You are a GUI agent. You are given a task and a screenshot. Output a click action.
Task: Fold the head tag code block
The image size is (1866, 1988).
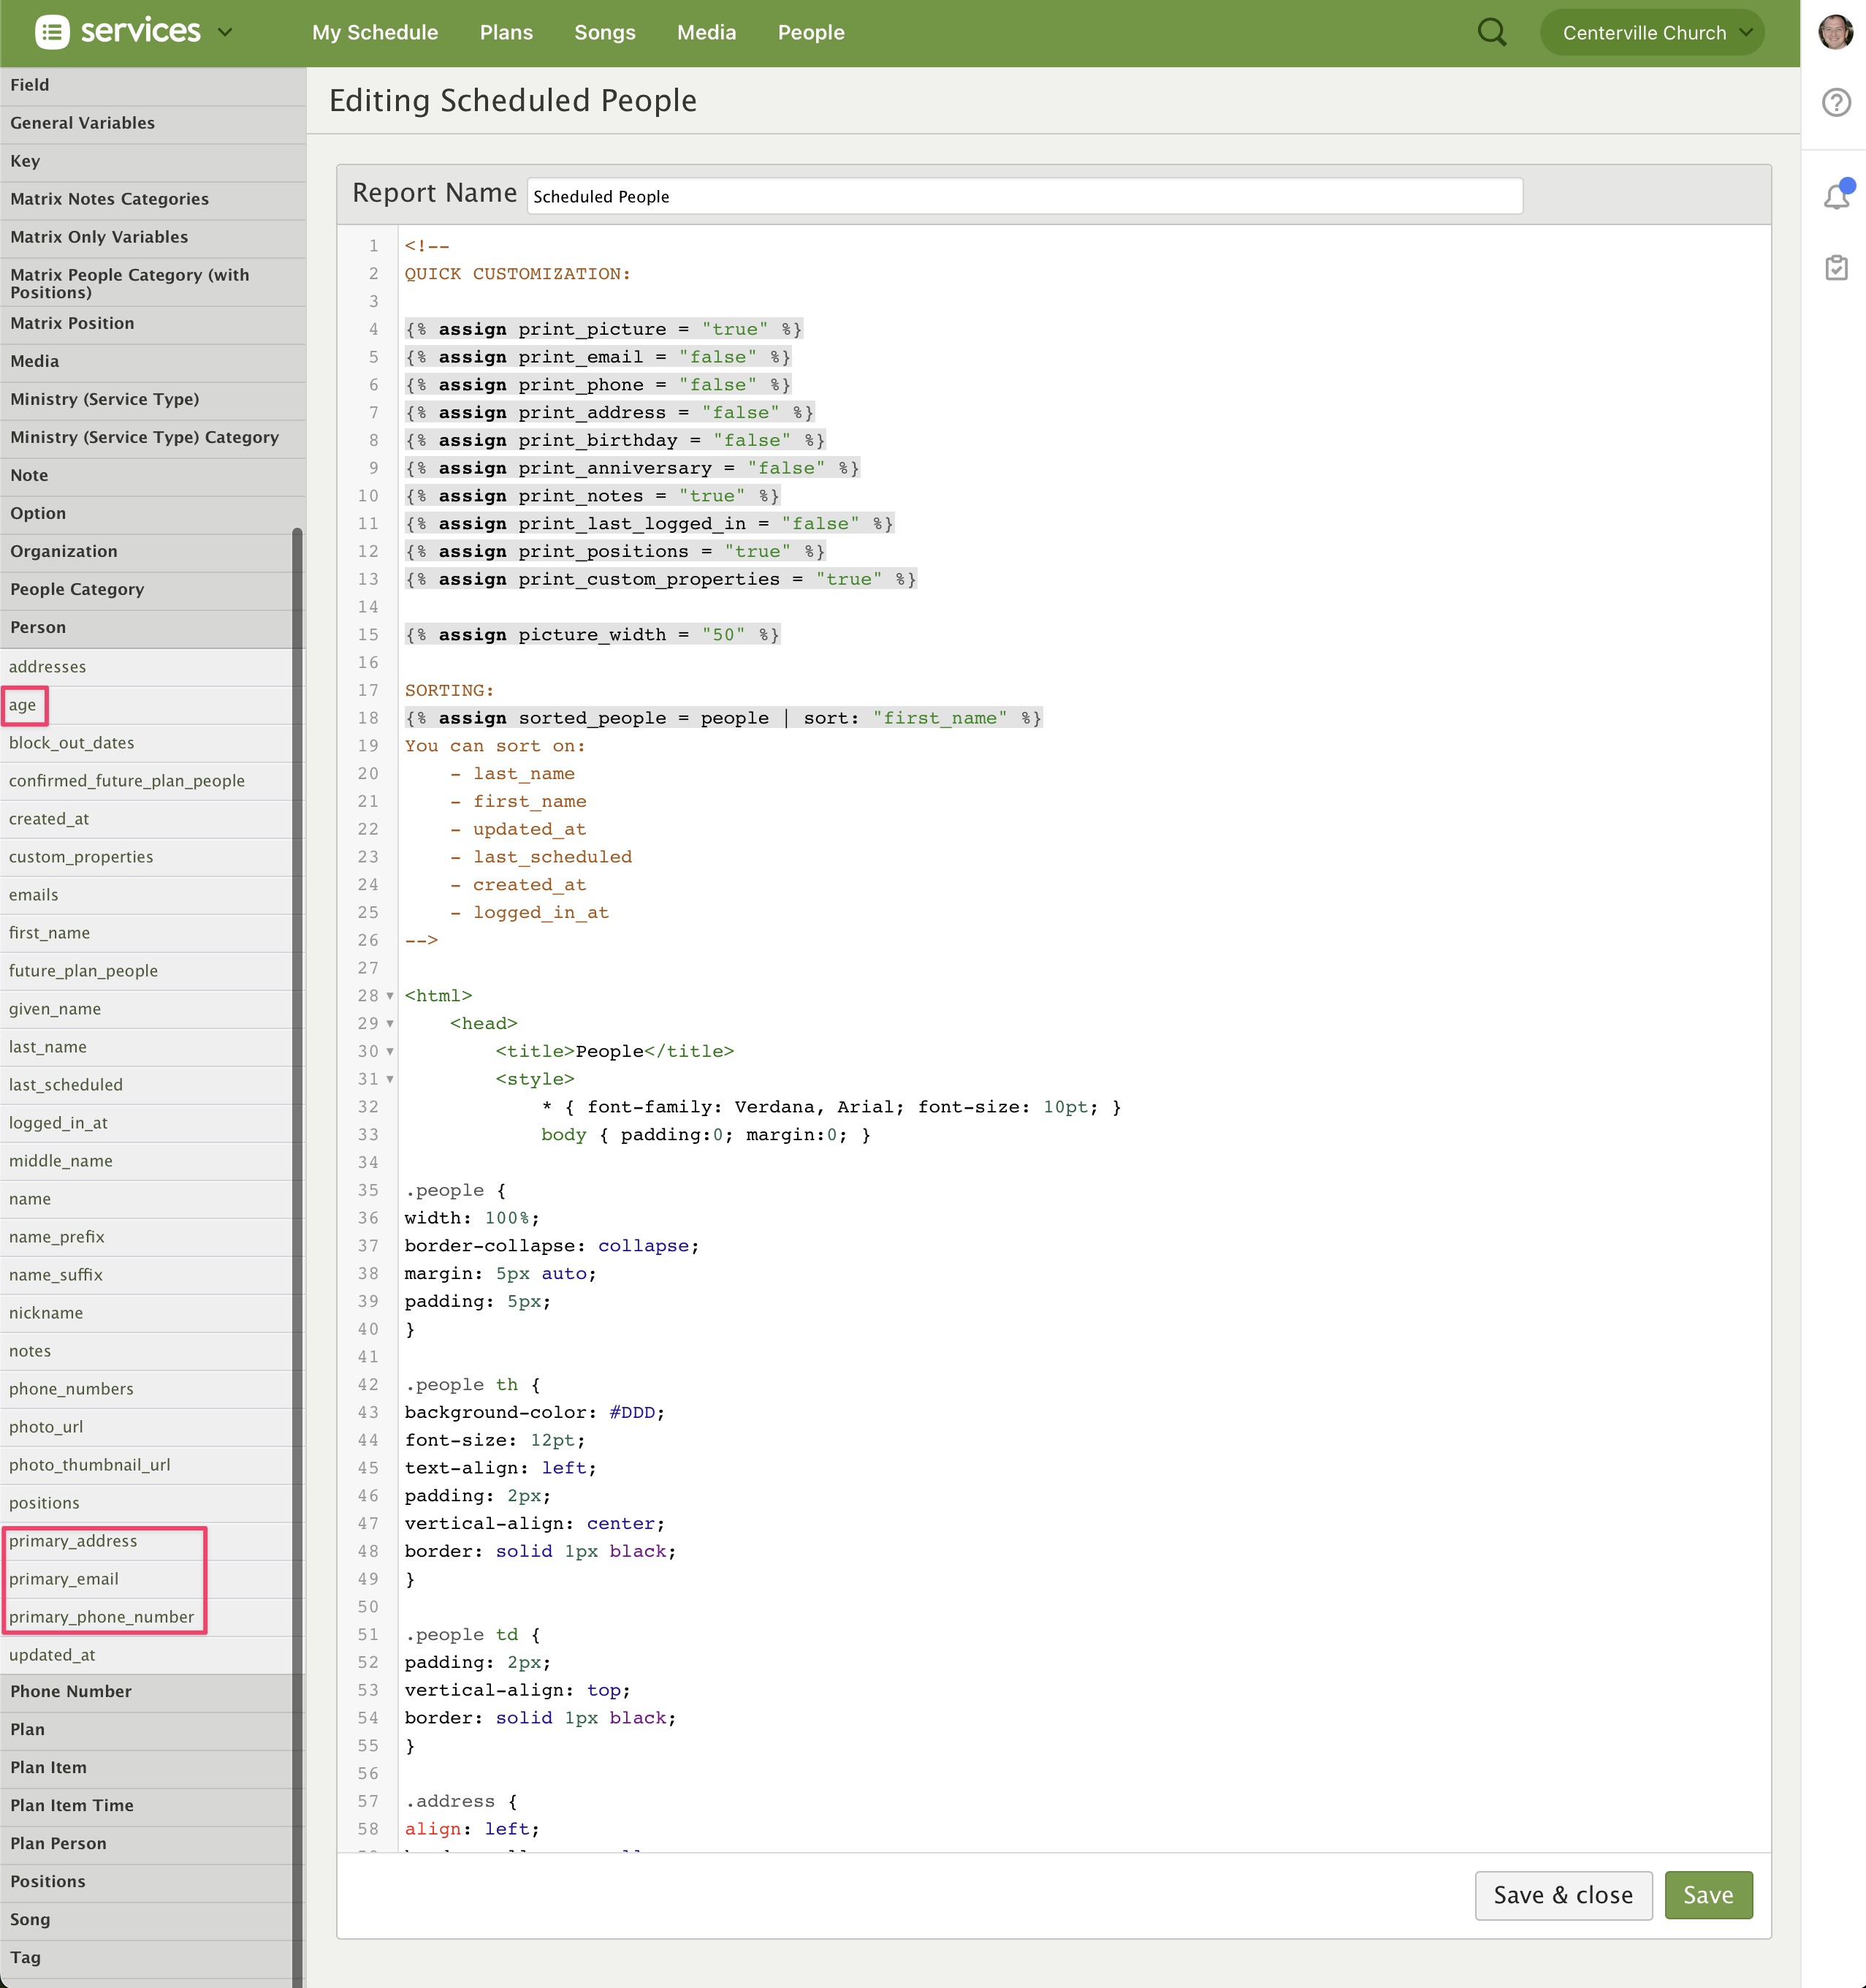(390, 1024)
